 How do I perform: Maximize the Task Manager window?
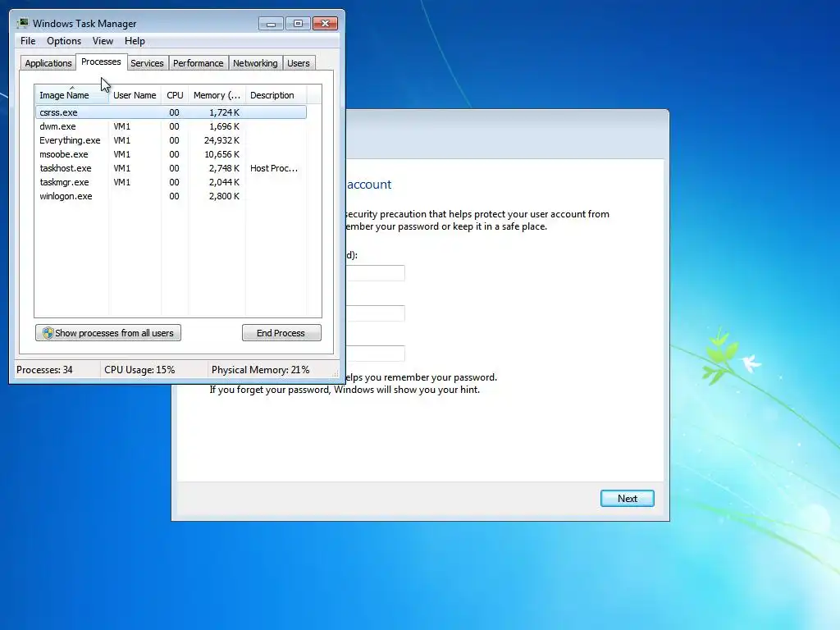tap(298, 24)
